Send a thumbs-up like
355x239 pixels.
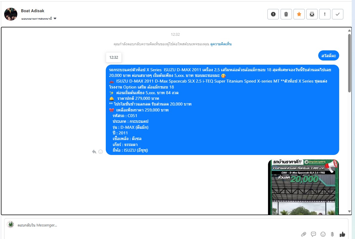click(342, 234)
